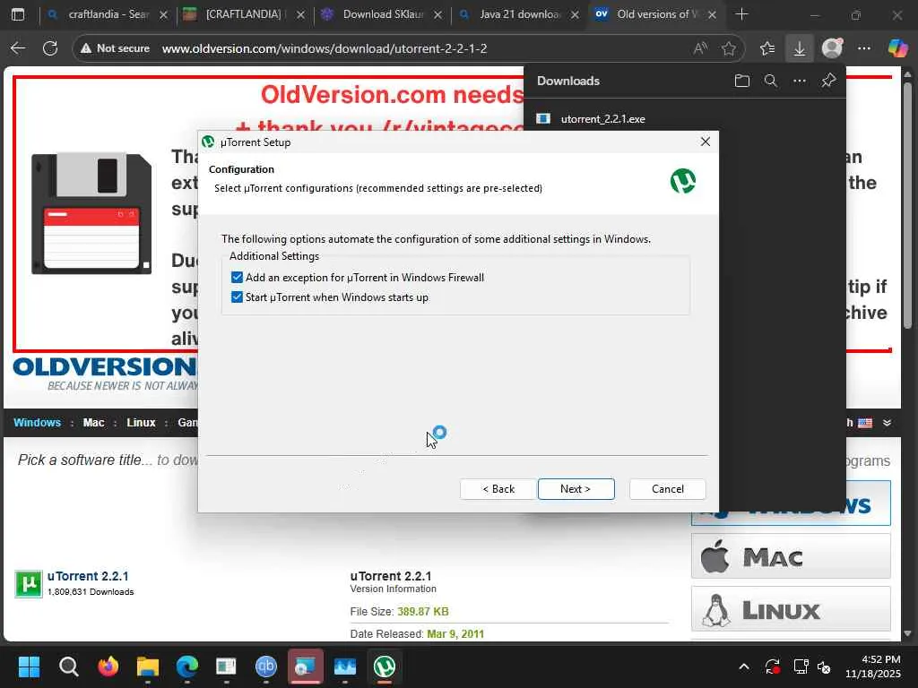Show hidden system tray icons
The width and height of the screenshot is (918, 688).
pyautogui.click(x=744, y=666)
